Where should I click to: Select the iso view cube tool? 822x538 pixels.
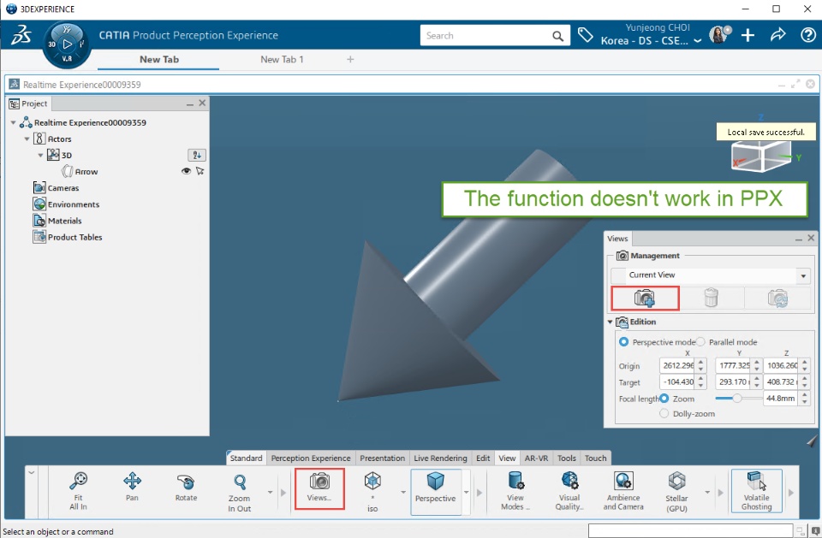372,492
